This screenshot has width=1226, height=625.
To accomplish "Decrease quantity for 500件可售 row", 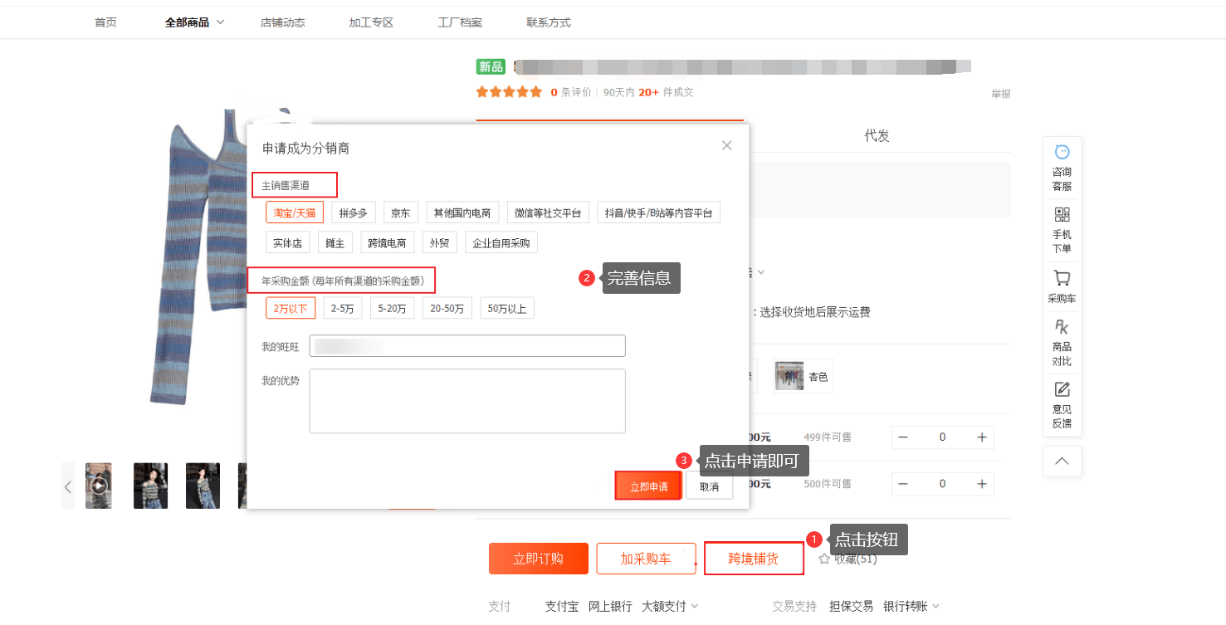I will coord(903,484).
